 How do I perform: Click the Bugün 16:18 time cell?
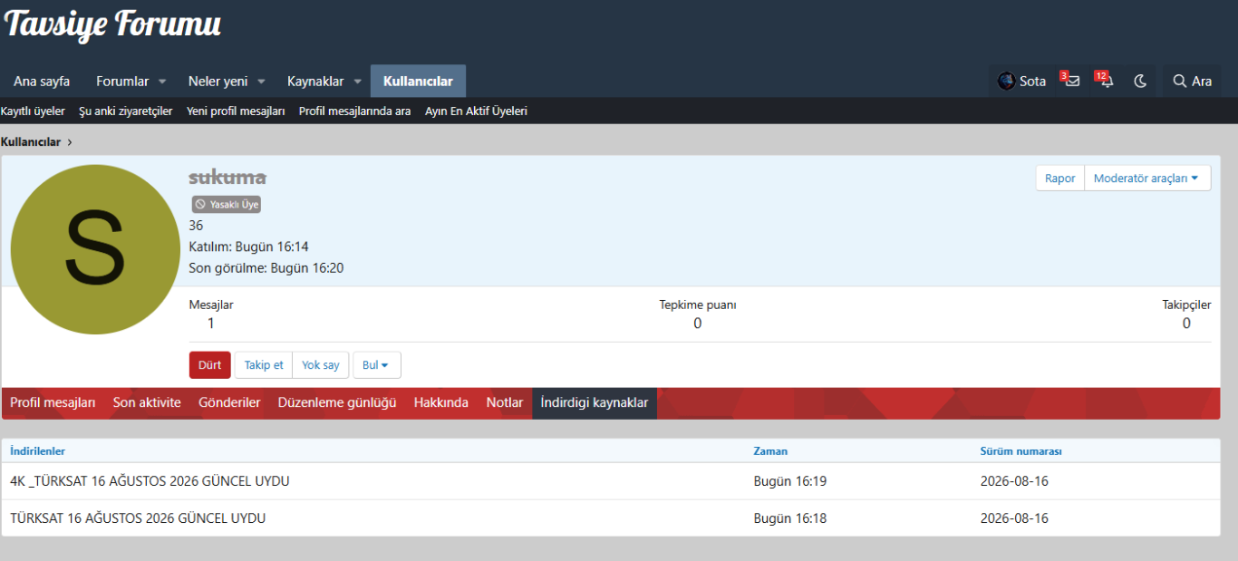(790, 518)
